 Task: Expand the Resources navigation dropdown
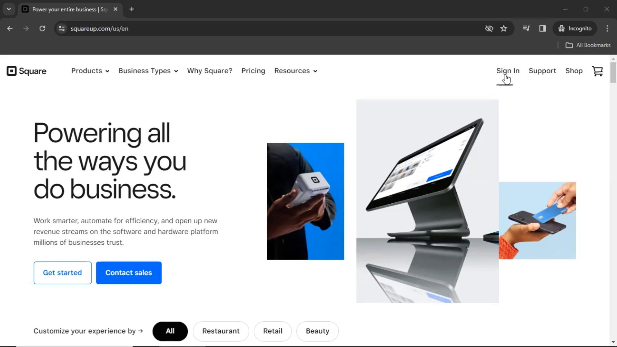tap(295, 71)
